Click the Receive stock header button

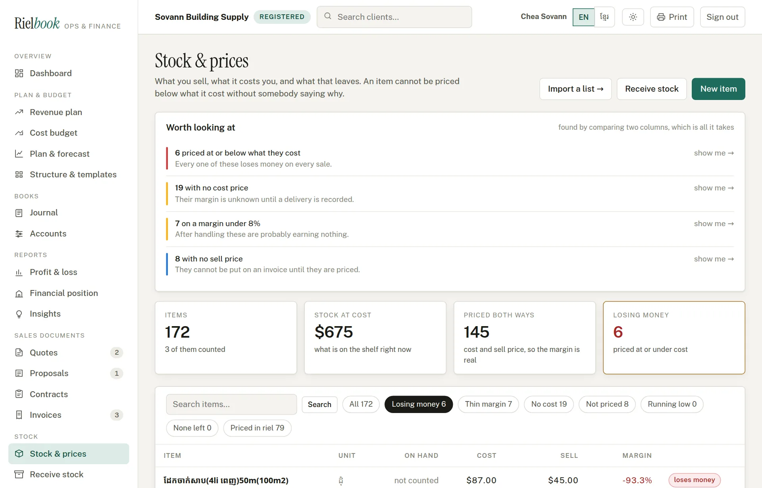click(x=652, y=89)
